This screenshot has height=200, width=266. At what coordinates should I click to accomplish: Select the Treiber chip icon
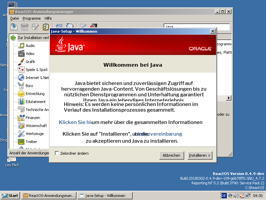pos(21,141)
